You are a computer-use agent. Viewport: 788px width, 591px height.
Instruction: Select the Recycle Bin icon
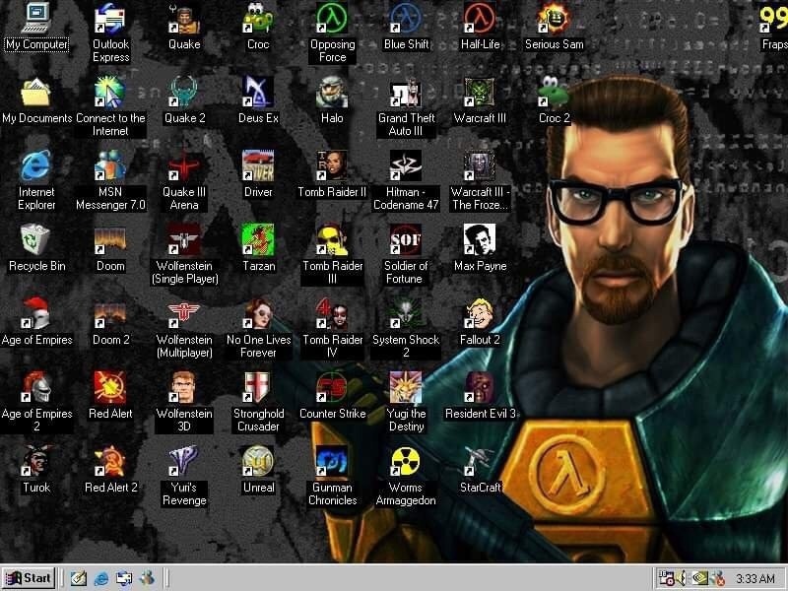(x=36, y=240)
